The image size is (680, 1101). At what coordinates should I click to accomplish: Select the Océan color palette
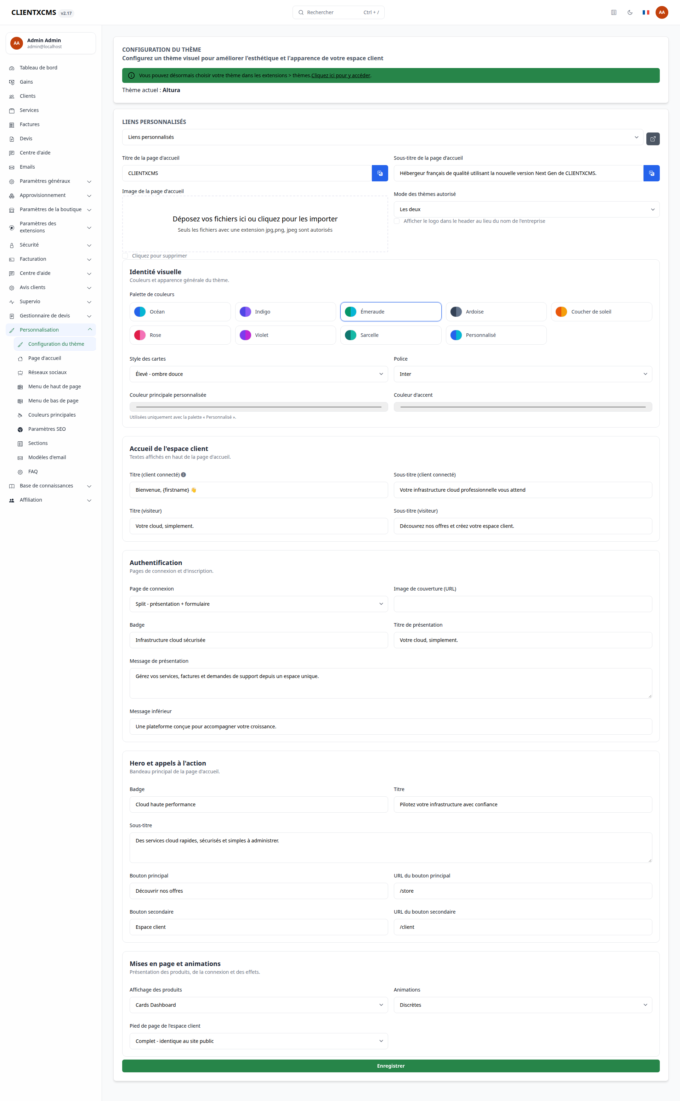tap(180, 312)
